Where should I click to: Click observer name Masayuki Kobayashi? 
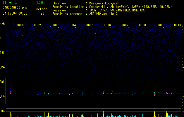(105, 3)
